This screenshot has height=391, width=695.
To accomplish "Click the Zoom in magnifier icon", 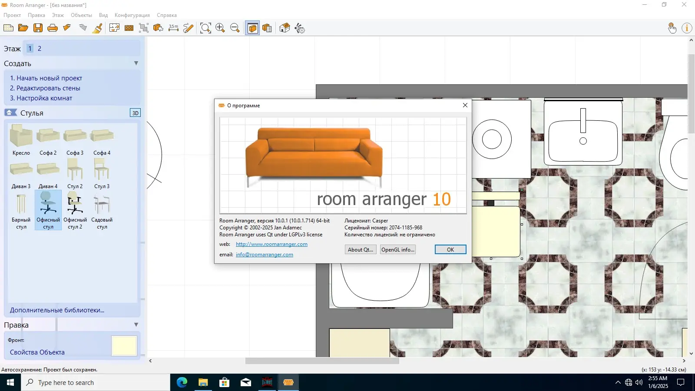I will pyautogui.click(x=220, y=28).
